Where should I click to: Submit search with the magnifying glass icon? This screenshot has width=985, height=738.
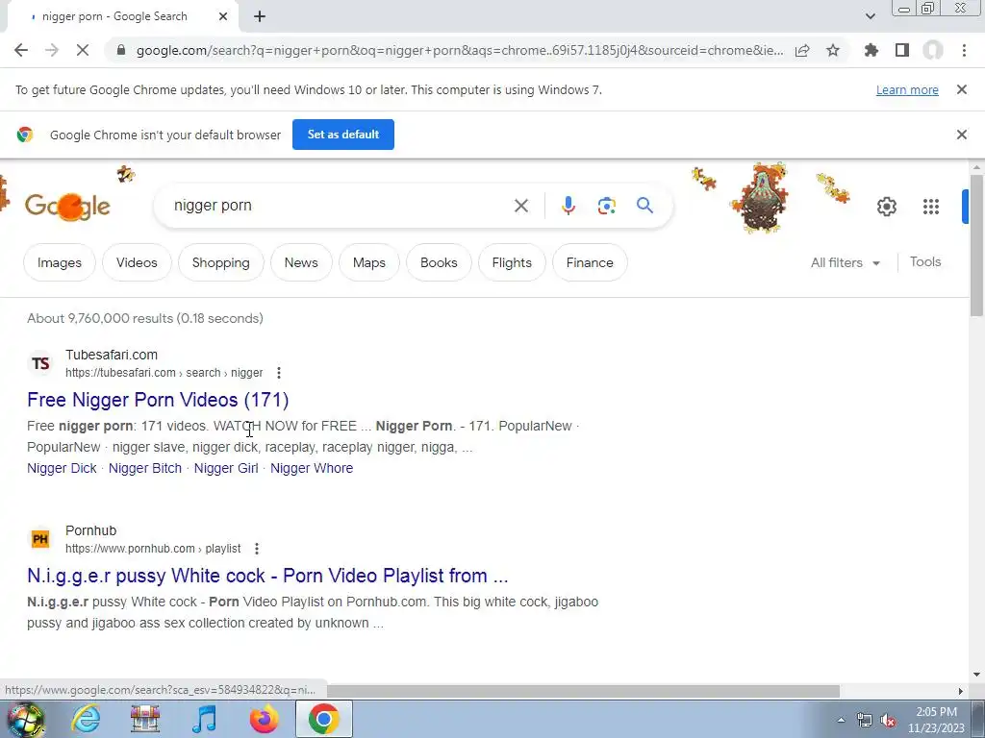click(644, 206)
